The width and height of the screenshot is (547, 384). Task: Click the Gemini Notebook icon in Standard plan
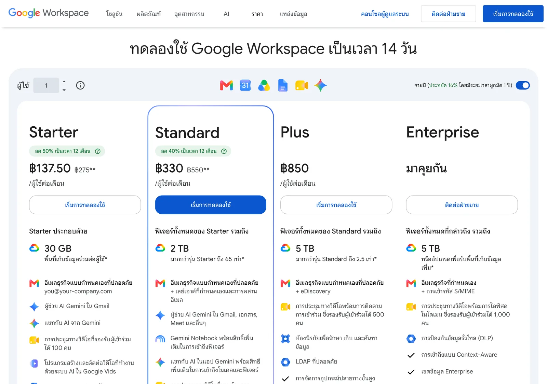coord(160,339)
